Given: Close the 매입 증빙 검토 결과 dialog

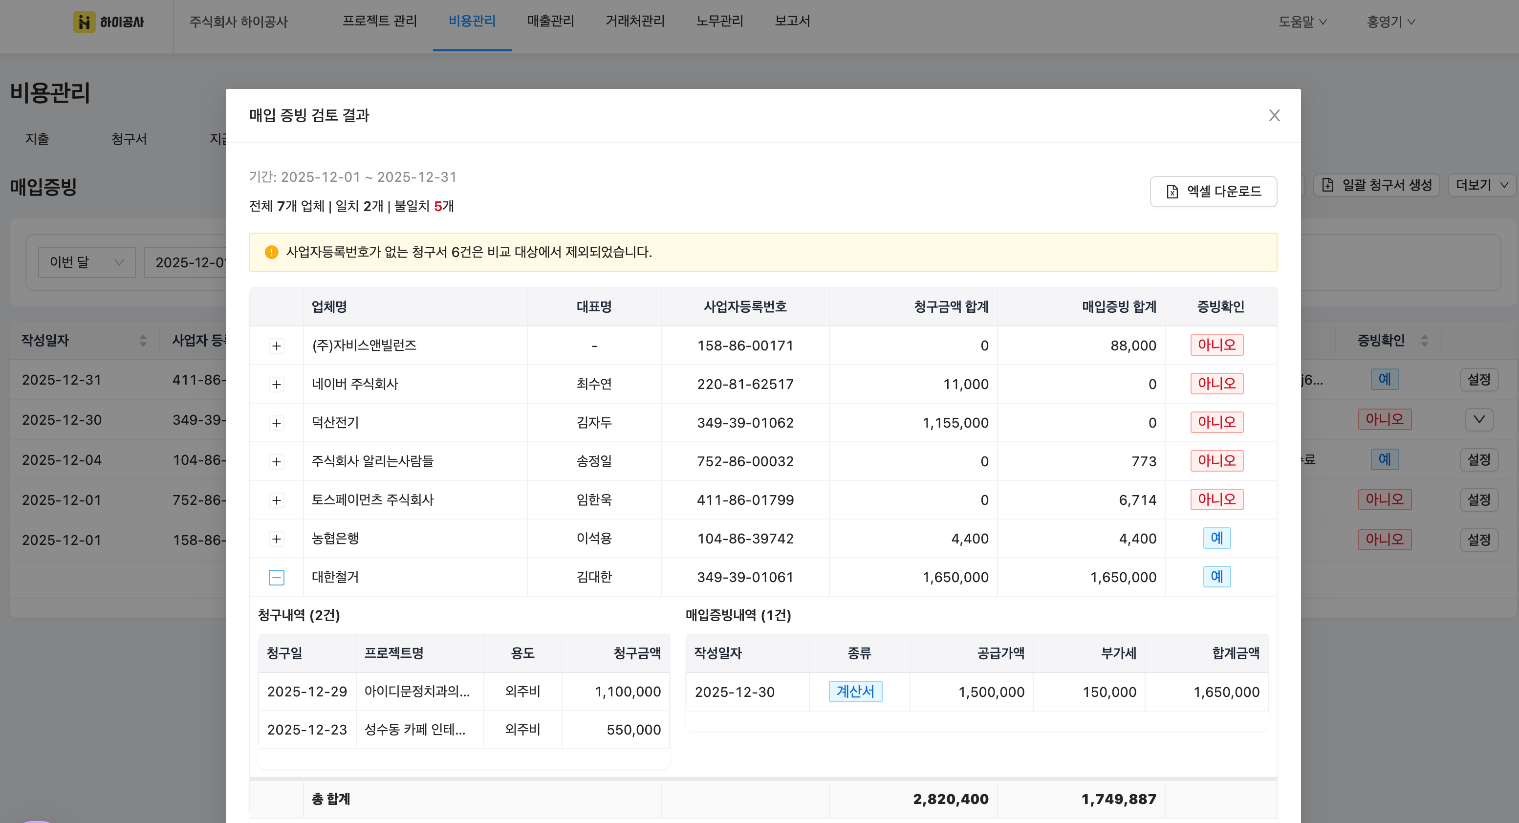Looking at the screenshot, I should click(1274, 115).
